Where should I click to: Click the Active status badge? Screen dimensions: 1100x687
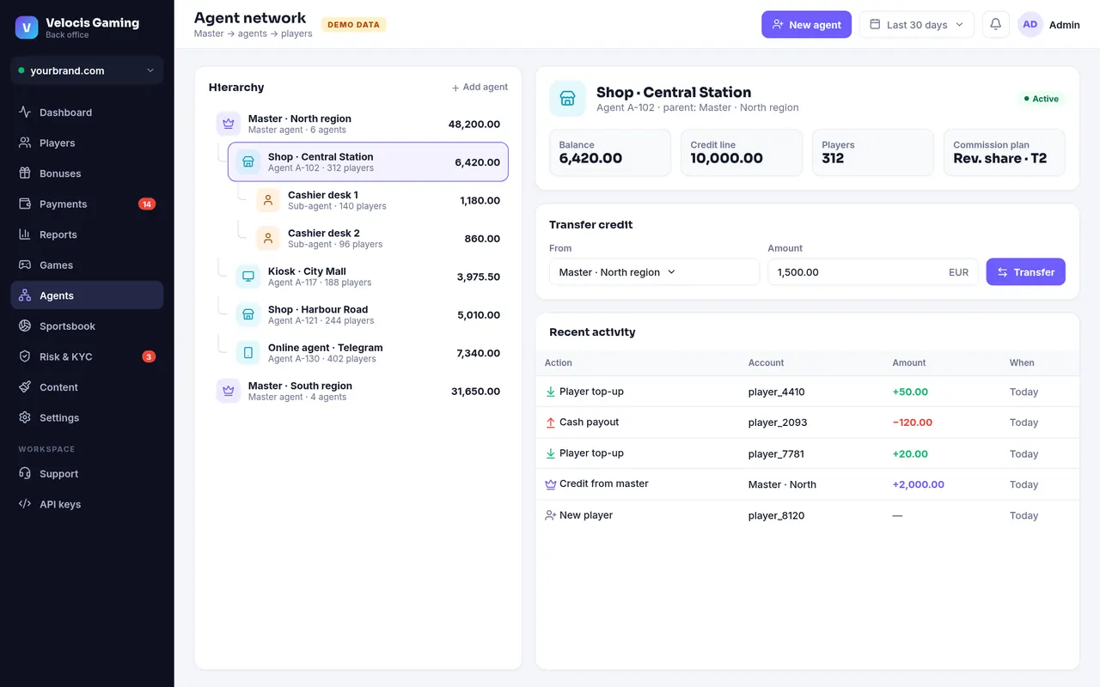coord(1042,99)
